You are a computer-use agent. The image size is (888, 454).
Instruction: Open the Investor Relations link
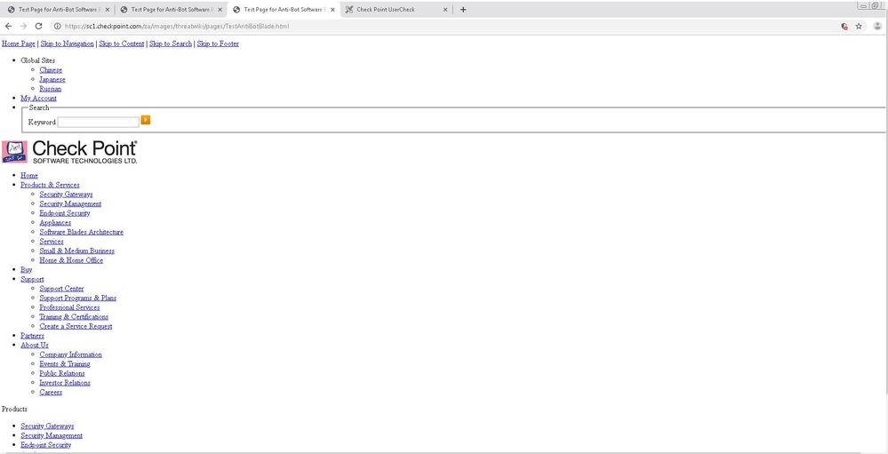click(x=65, y=383)
